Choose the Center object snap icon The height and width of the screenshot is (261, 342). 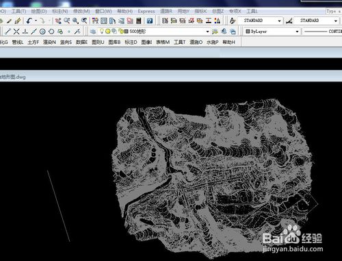click(x=42, y=32)
